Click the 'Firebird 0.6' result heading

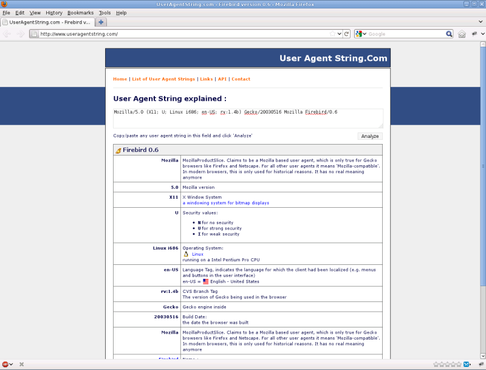pyautogui.click(x=140, y=150)
